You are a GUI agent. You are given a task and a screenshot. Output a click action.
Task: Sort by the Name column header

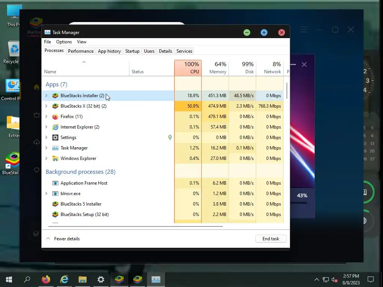click(86, 68)
